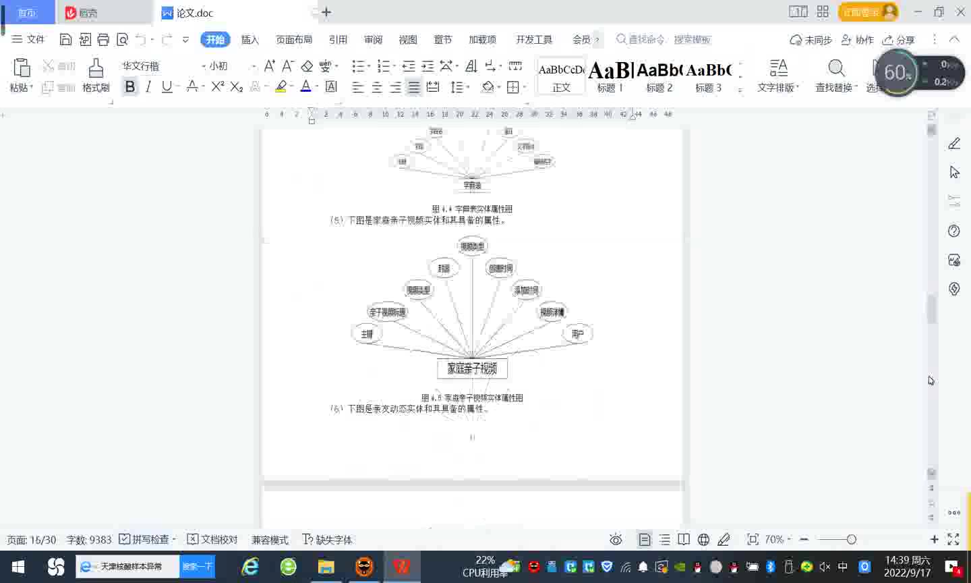Screen dimensions: 971x583
Task: Switch to page view mode in status bar
Action: tap(645, 539)
